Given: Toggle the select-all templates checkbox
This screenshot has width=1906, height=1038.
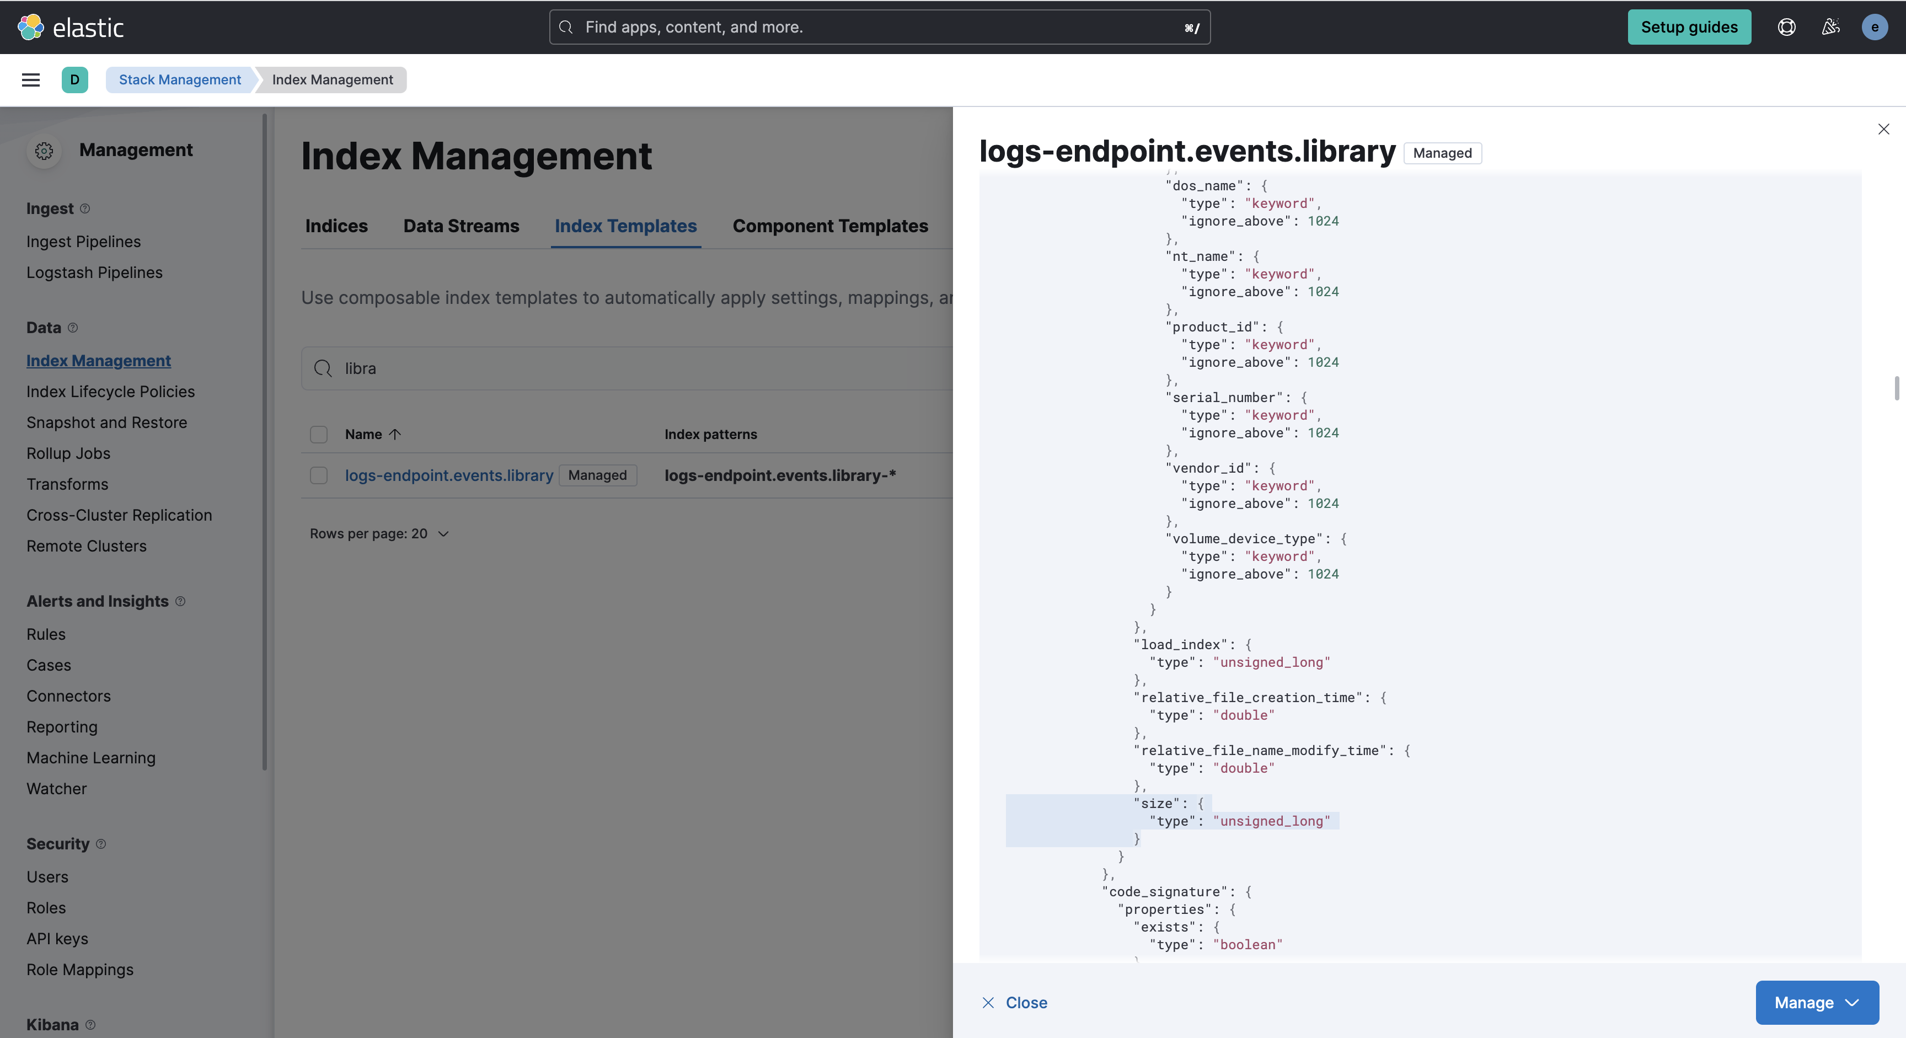Looking at the screenshot, I should click(319, 434).
